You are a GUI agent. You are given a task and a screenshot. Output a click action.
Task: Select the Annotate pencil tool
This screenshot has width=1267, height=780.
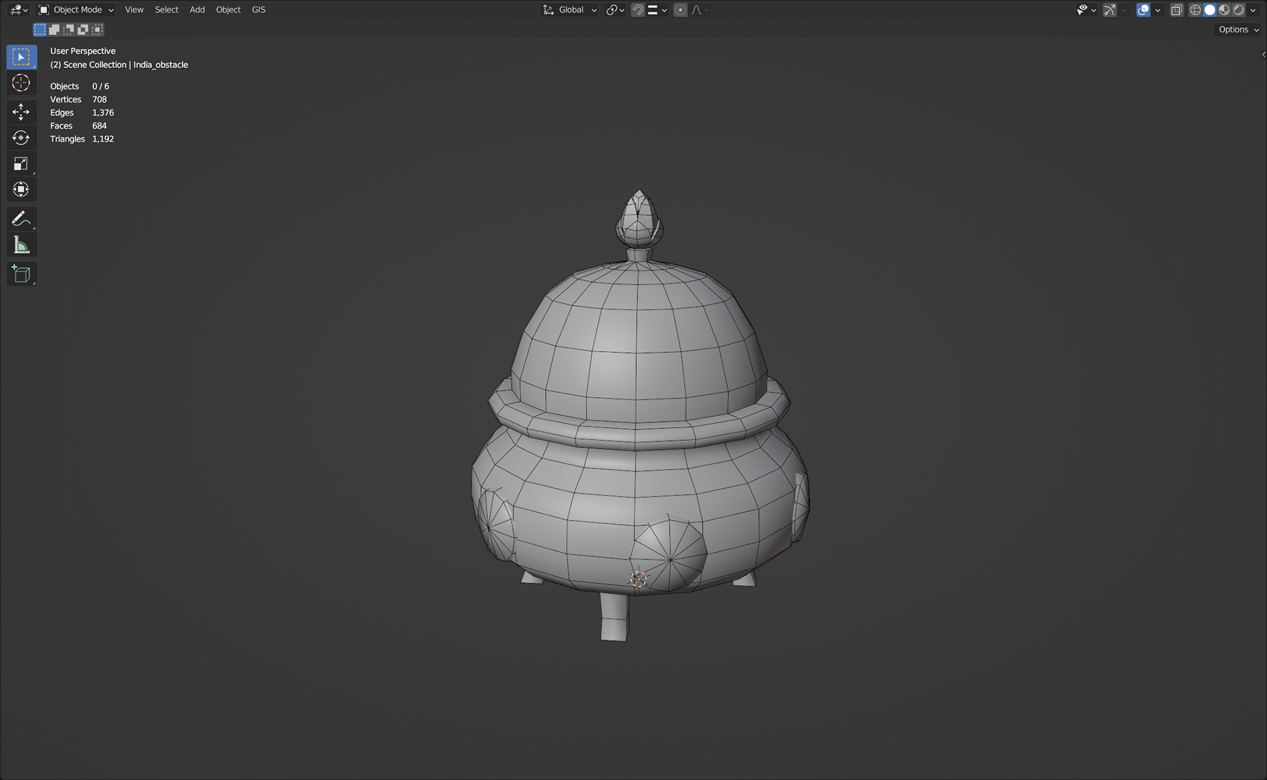pyautogui.click(x=21, y=218)
